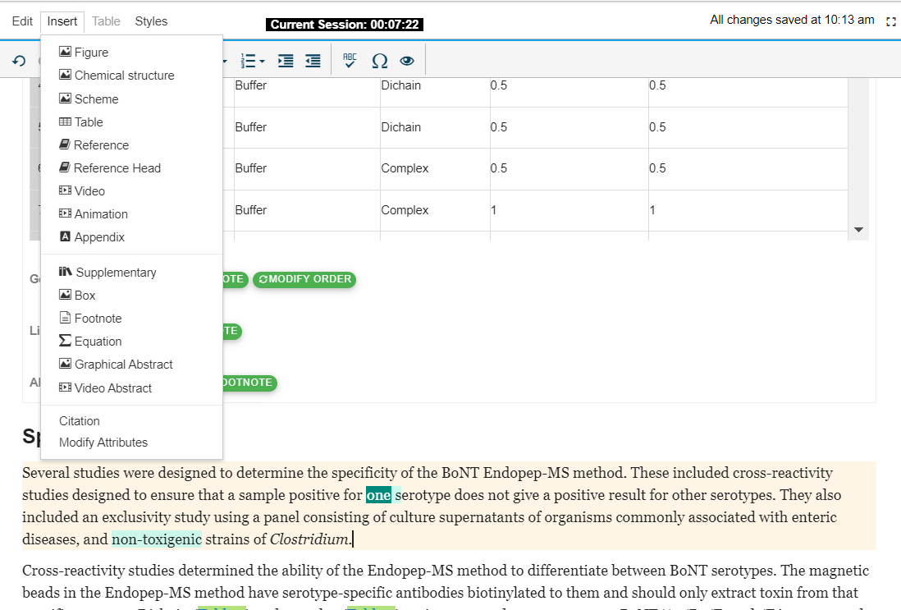Click the 'All changes saved at 10:13 am' status
The image size is (901, 610).
click(x=792, y=21)
